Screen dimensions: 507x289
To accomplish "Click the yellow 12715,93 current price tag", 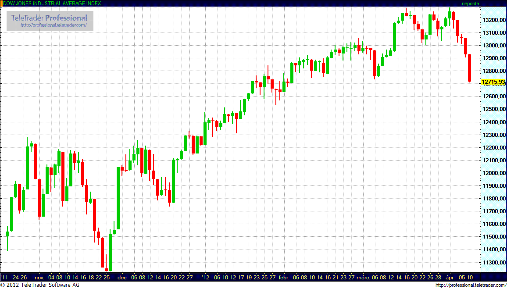I will tap(493, 82).
